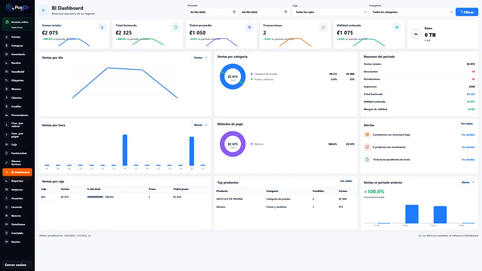Open the Caja filter dropdown
The width and height of the screenshot is (482, 271).
tap(329, 12)
